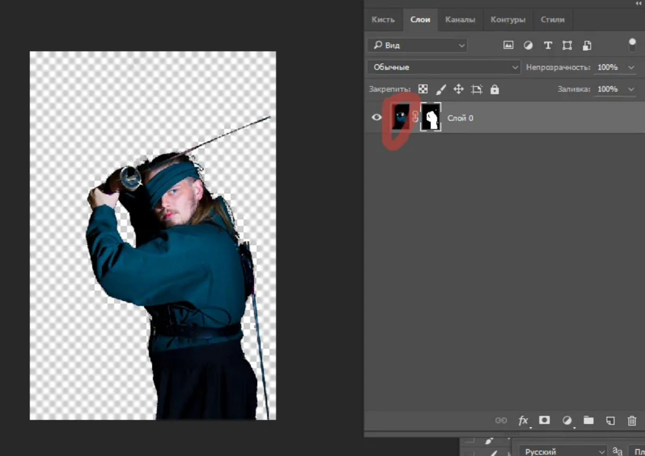The image size is (645, 456).
Task: Open the Обычные blend mode dropdown
Action: click(444, 68)
